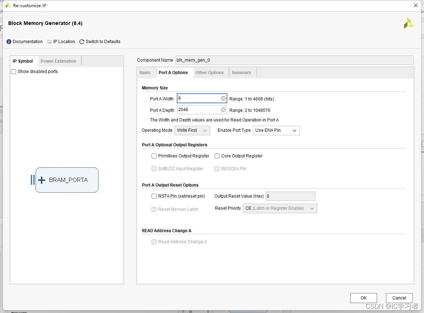Image resolution: width=424 pixels, height=313 pixels.
Task: Toggle REGCEA Pin checkbox
Action: (x=217, y=169)
